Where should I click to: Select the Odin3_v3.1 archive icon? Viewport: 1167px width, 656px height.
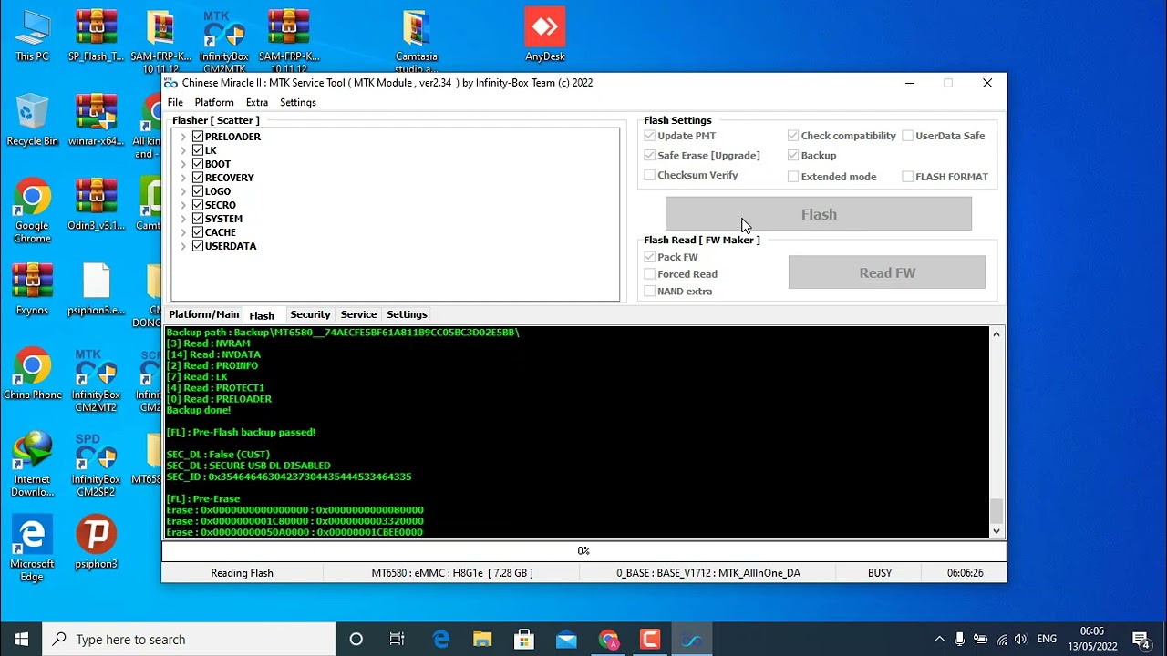(96, 204)
